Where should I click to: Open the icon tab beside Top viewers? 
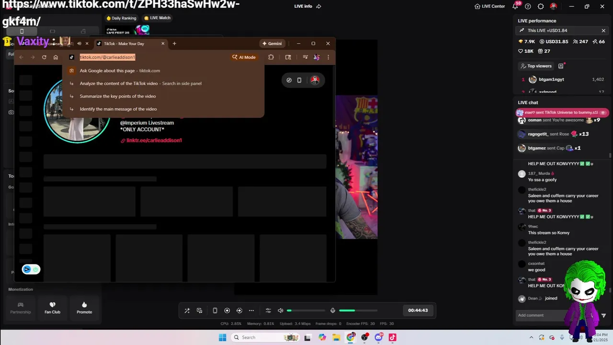click(x=561, y=66)
